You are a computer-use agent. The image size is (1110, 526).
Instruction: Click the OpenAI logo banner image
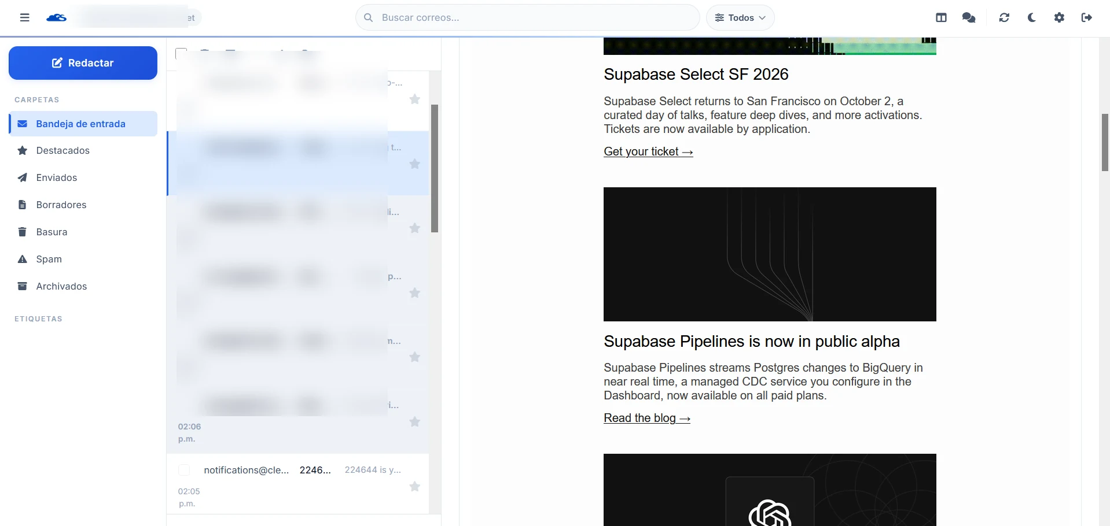(x=770, y=490)
